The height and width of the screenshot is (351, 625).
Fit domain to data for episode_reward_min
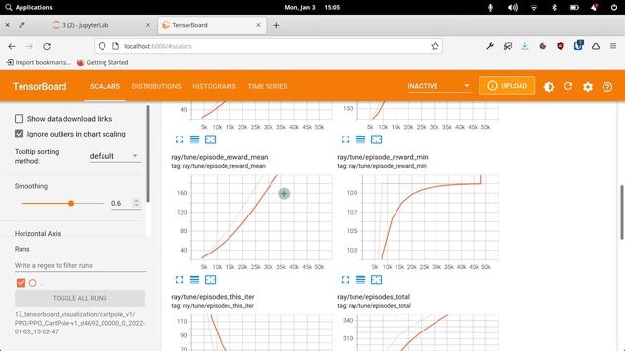(x=376, y=280)
